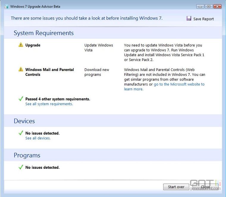Click 'Passed 4 other system requirements.' text

click(x=58, y=99)
